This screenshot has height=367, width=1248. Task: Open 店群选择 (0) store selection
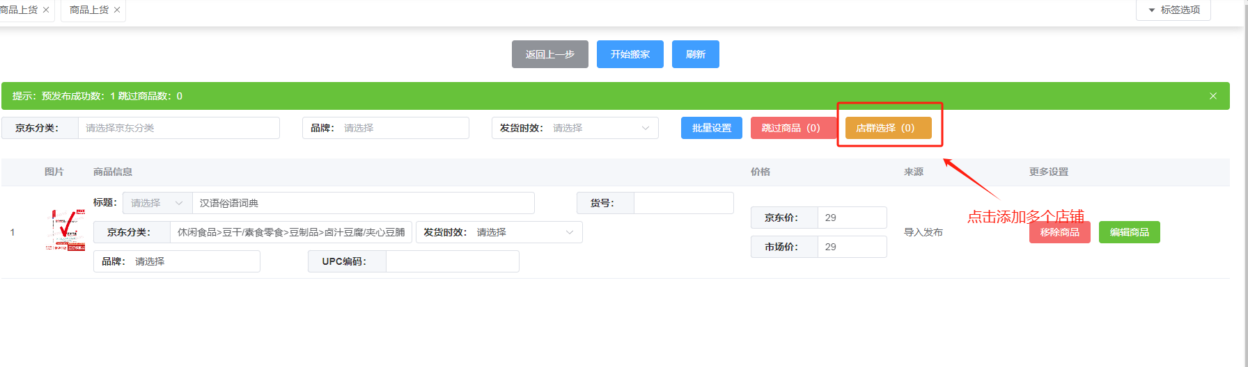[x=888, y=128]
